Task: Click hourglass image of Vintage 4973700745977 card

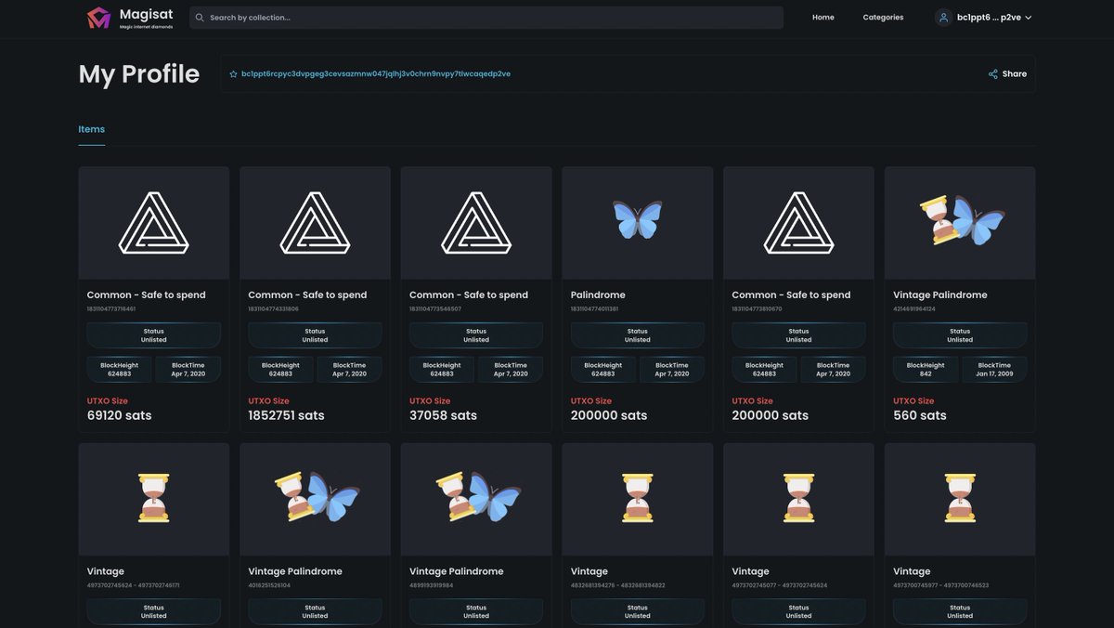Action: click(960, 498)
